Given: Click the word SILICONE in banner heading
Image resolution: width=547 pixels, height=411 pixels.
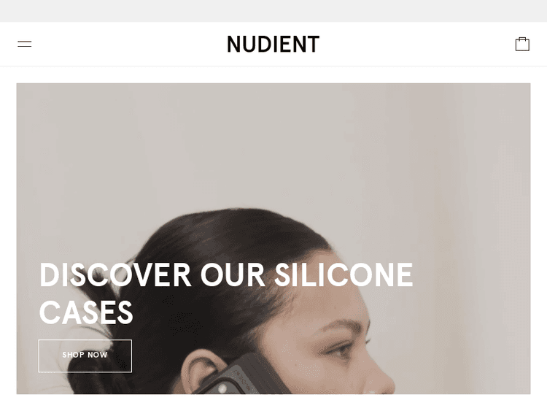Looking at the screenshot, I should pyautogui.click(x=344, y=274).
